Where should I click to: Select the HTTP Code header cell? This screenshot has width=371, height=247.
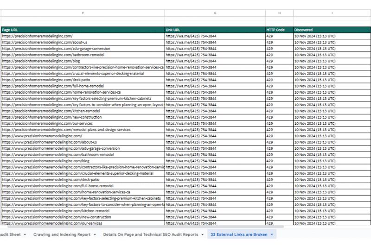point(280,30)
